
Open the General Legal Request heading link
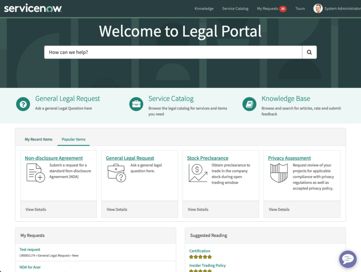pos(67,98)
